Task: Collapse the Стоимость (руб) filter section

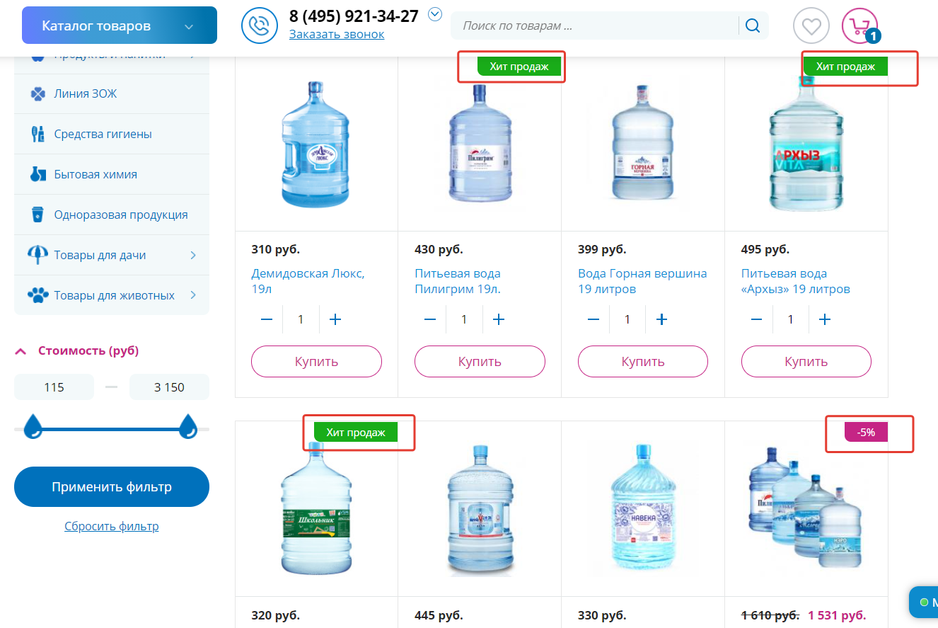Action: tap(21, 350)
